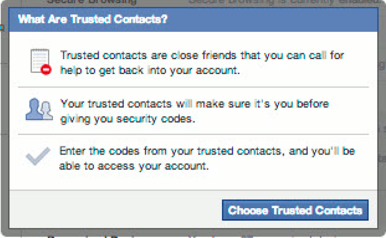Click the "Enter the codes from your trusted contacts" line
386x238 pixels.
[207, 151]
